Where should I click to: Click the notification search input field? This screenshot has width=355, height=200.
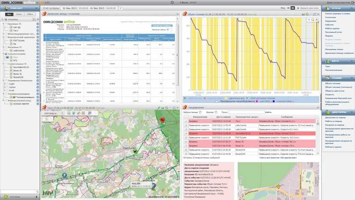click(x=246, y=112)
